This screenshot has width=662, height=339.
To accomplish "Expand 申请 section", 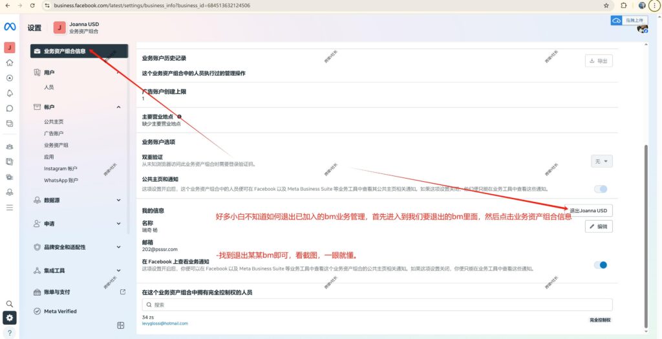I will coord(119,224).
